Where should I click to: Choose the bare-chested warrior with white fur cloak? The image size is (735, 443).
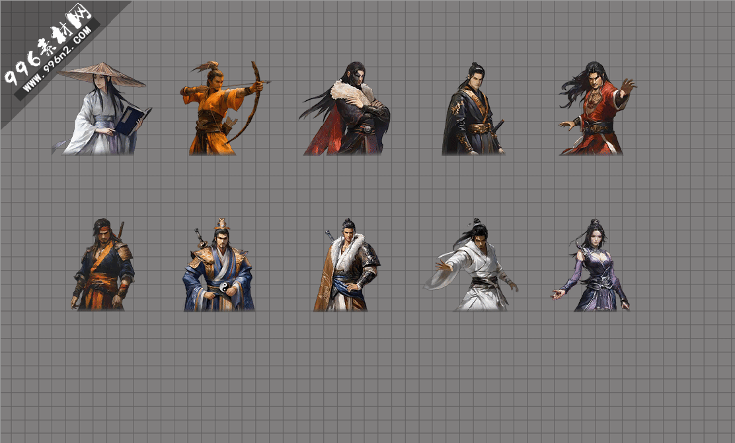pos(346,265)
